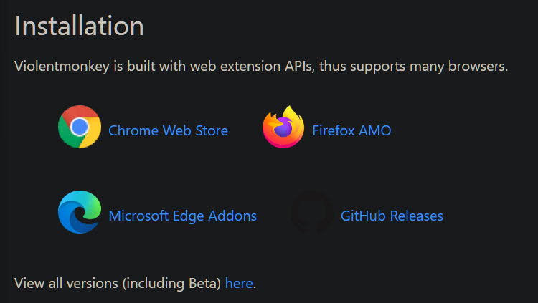Open the Firefox AMO link
Image resolution: width=538 pixels, height=303 pixels.
[x=351, y=130]
